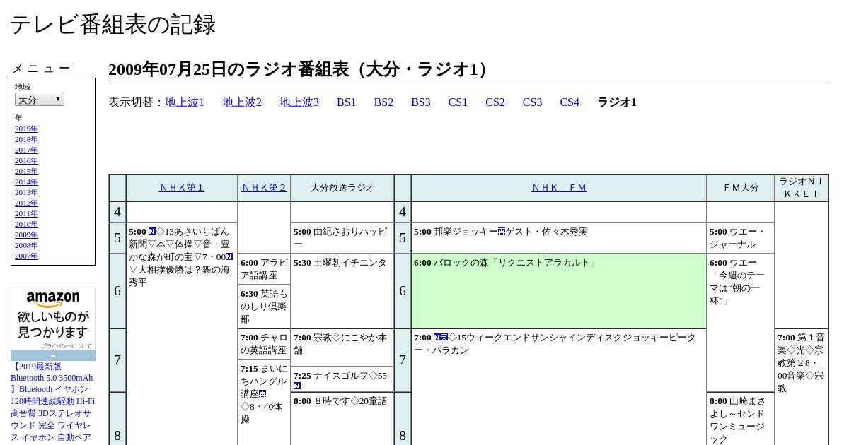849x445 pixels.
Task: Select year 2014年 in the menu
Action: [26, 182]
